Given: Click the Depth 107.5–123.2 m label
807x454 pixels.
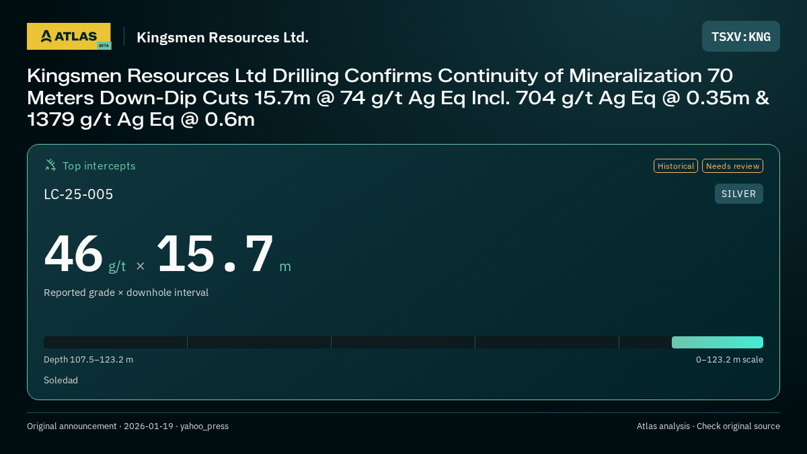Looking at the screenshot, I should [89, 360].
